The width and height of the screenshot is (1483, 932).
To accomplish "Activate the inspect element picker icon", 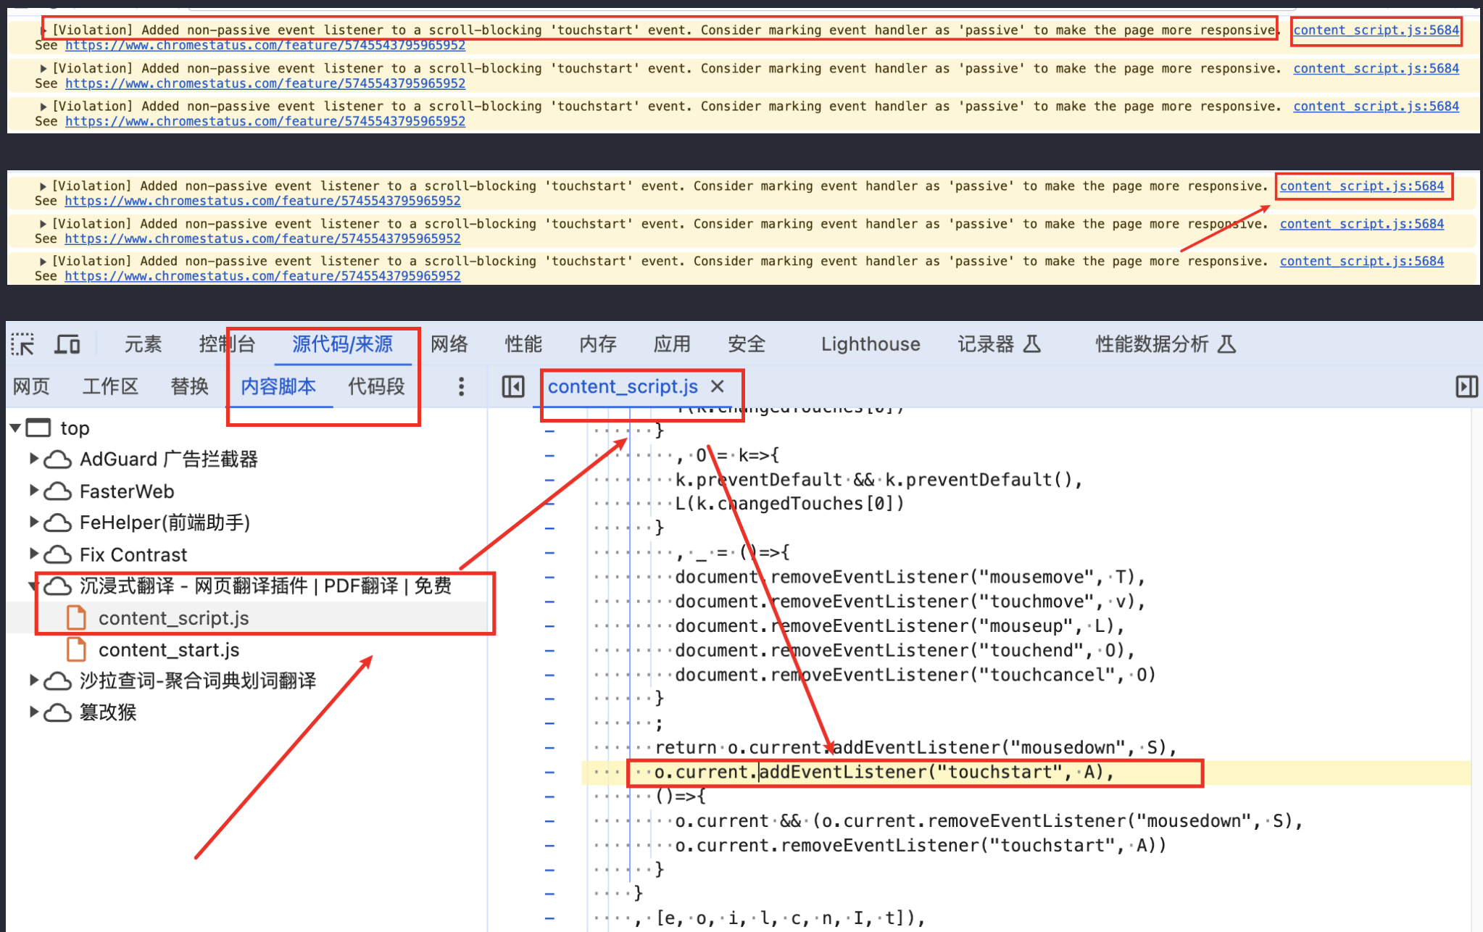I will pos(22,344).
